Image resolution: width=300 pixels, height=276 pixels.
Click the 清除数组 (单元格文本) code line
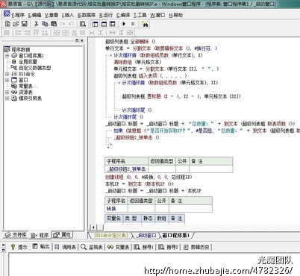point(137,62)
